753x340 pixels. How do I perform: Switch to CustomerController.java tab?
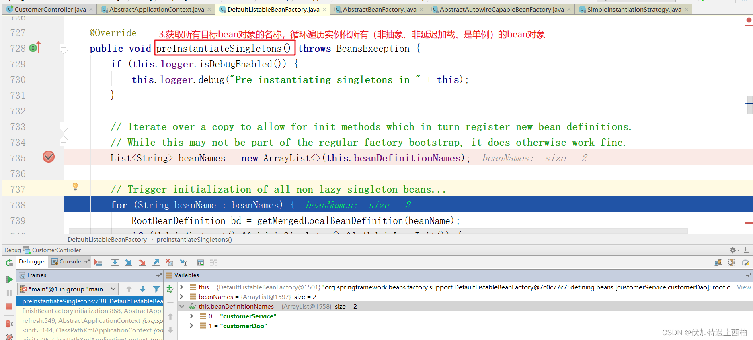(x=50, y=9)
